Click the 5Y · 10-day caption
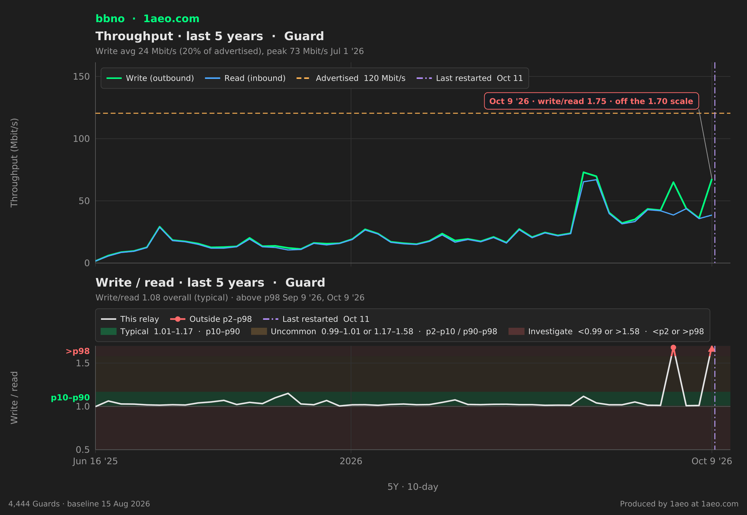The height and width of the screenshot is (515, 747). tap(413, 487)
